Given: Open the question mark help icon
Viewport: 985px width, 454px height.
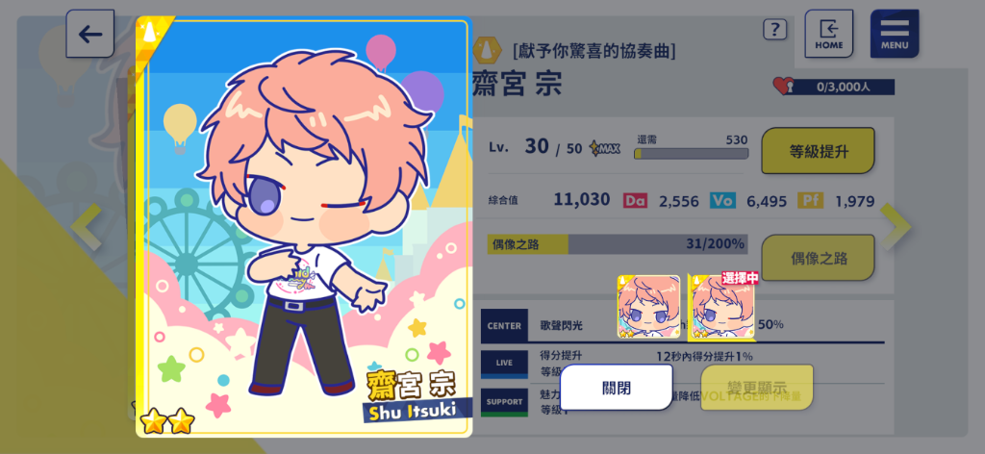Looking at the screenshot, I should (x=774, y=30).
